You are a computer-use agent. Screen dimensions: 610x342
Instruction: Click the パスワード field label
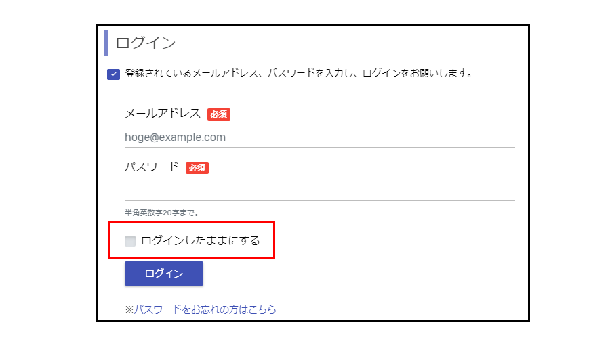pyautogui.click(x=152, y=167)
